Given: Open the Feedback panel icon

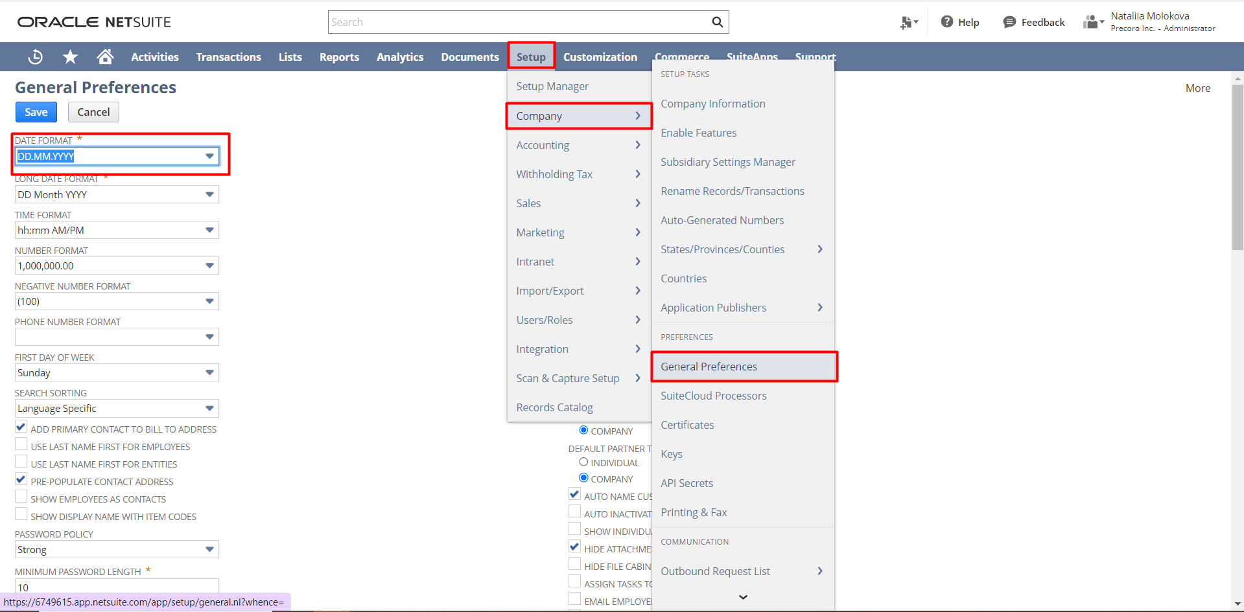Looking at the screenshot, I should click(x=1009, y=21).
